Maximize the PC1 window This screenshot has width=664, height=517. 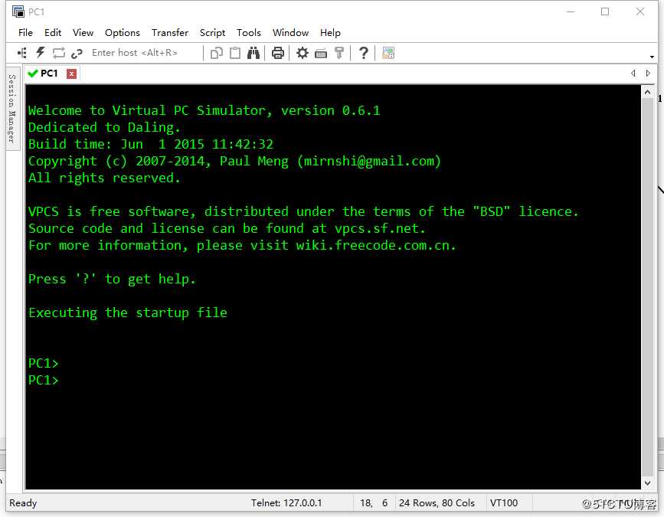[605, 11]
